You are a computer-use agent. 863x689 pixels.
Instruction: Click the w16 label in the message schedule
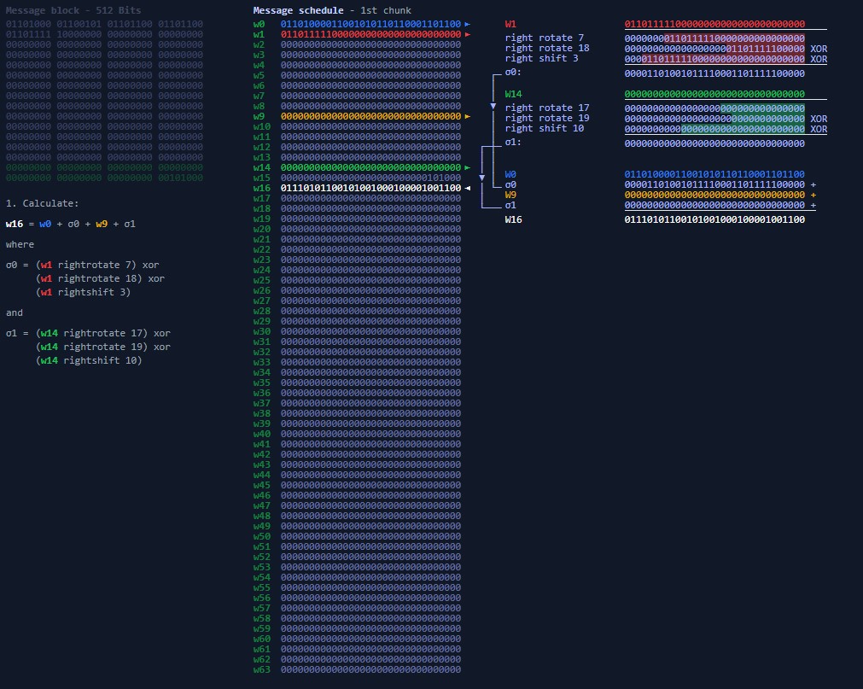tap(261, 188)
